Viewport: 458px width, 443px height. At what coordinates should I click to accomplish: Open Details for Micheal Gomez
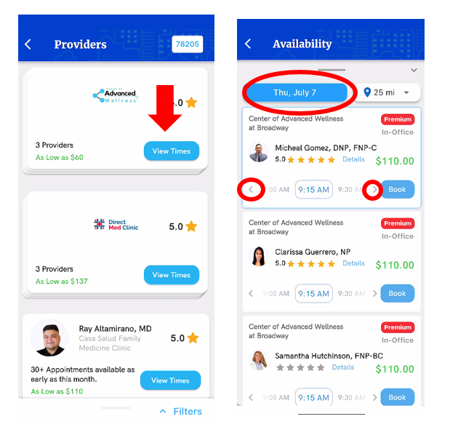[x=353, y=159]
